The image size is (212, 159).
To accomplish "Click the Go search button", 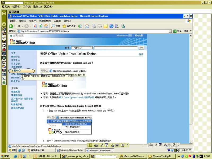I will (141, 48).
